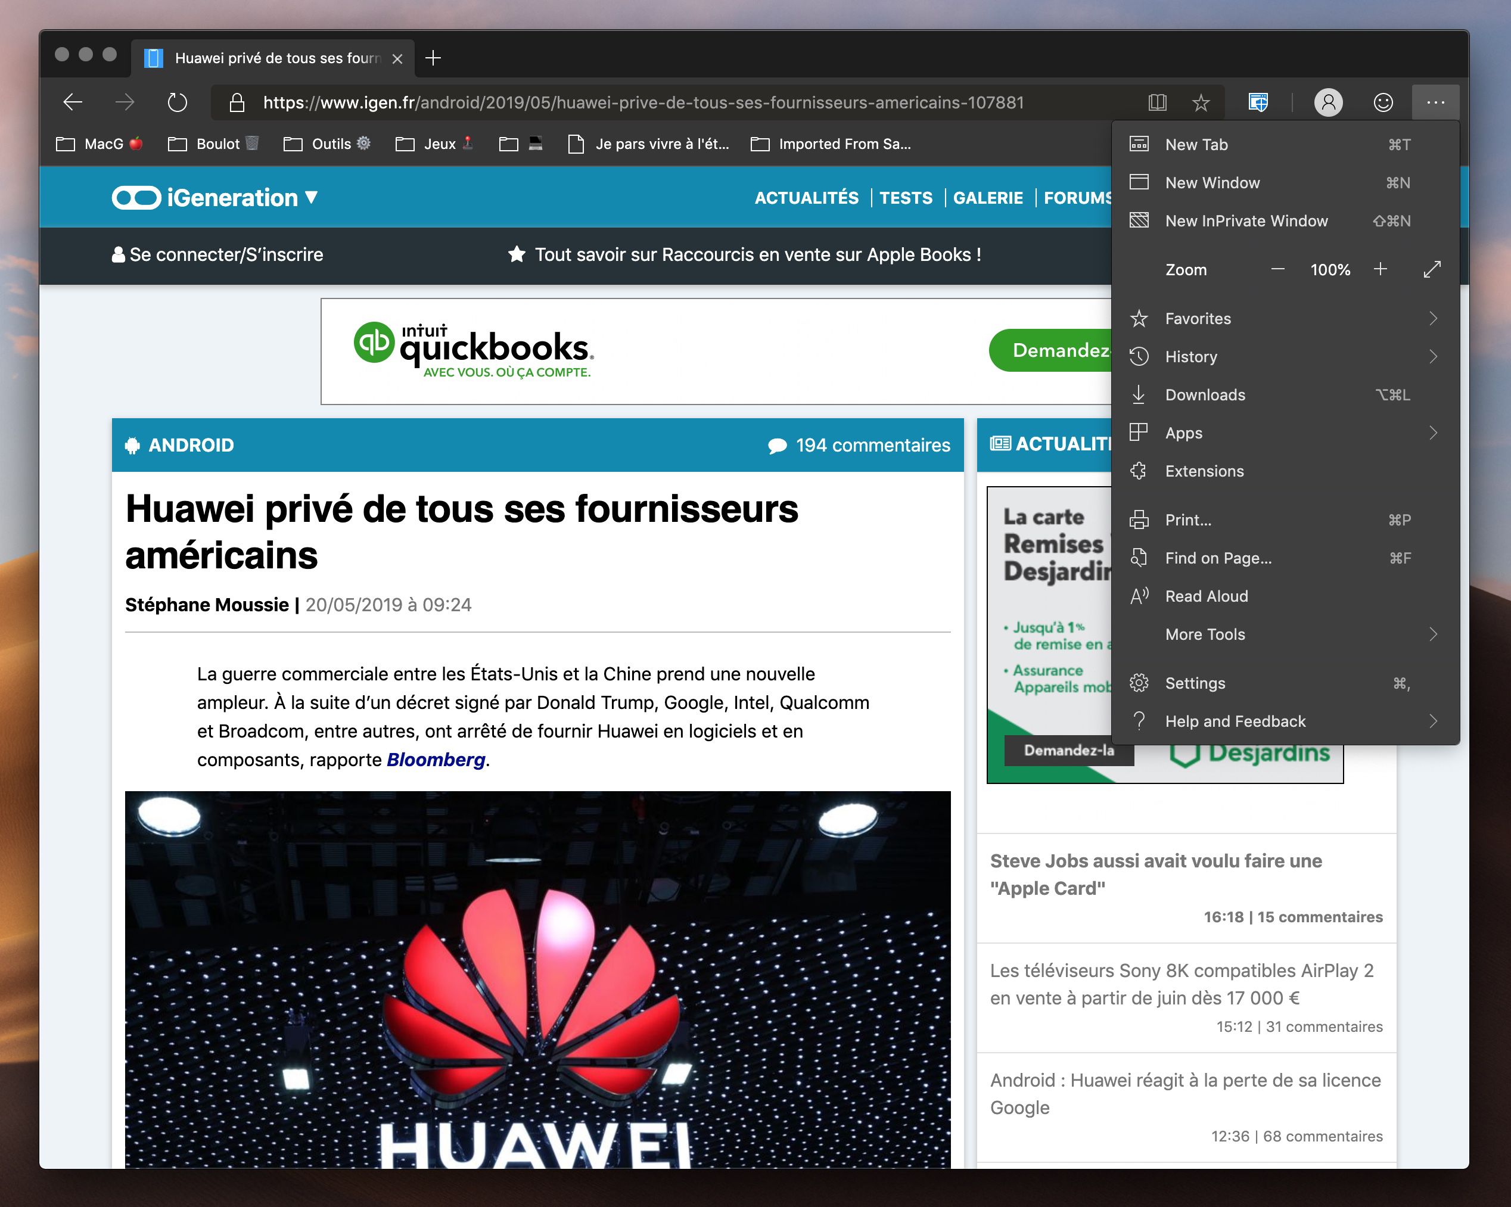
Task: Open Huawei réagit licence Google article
Action: coord(1185,1093)
